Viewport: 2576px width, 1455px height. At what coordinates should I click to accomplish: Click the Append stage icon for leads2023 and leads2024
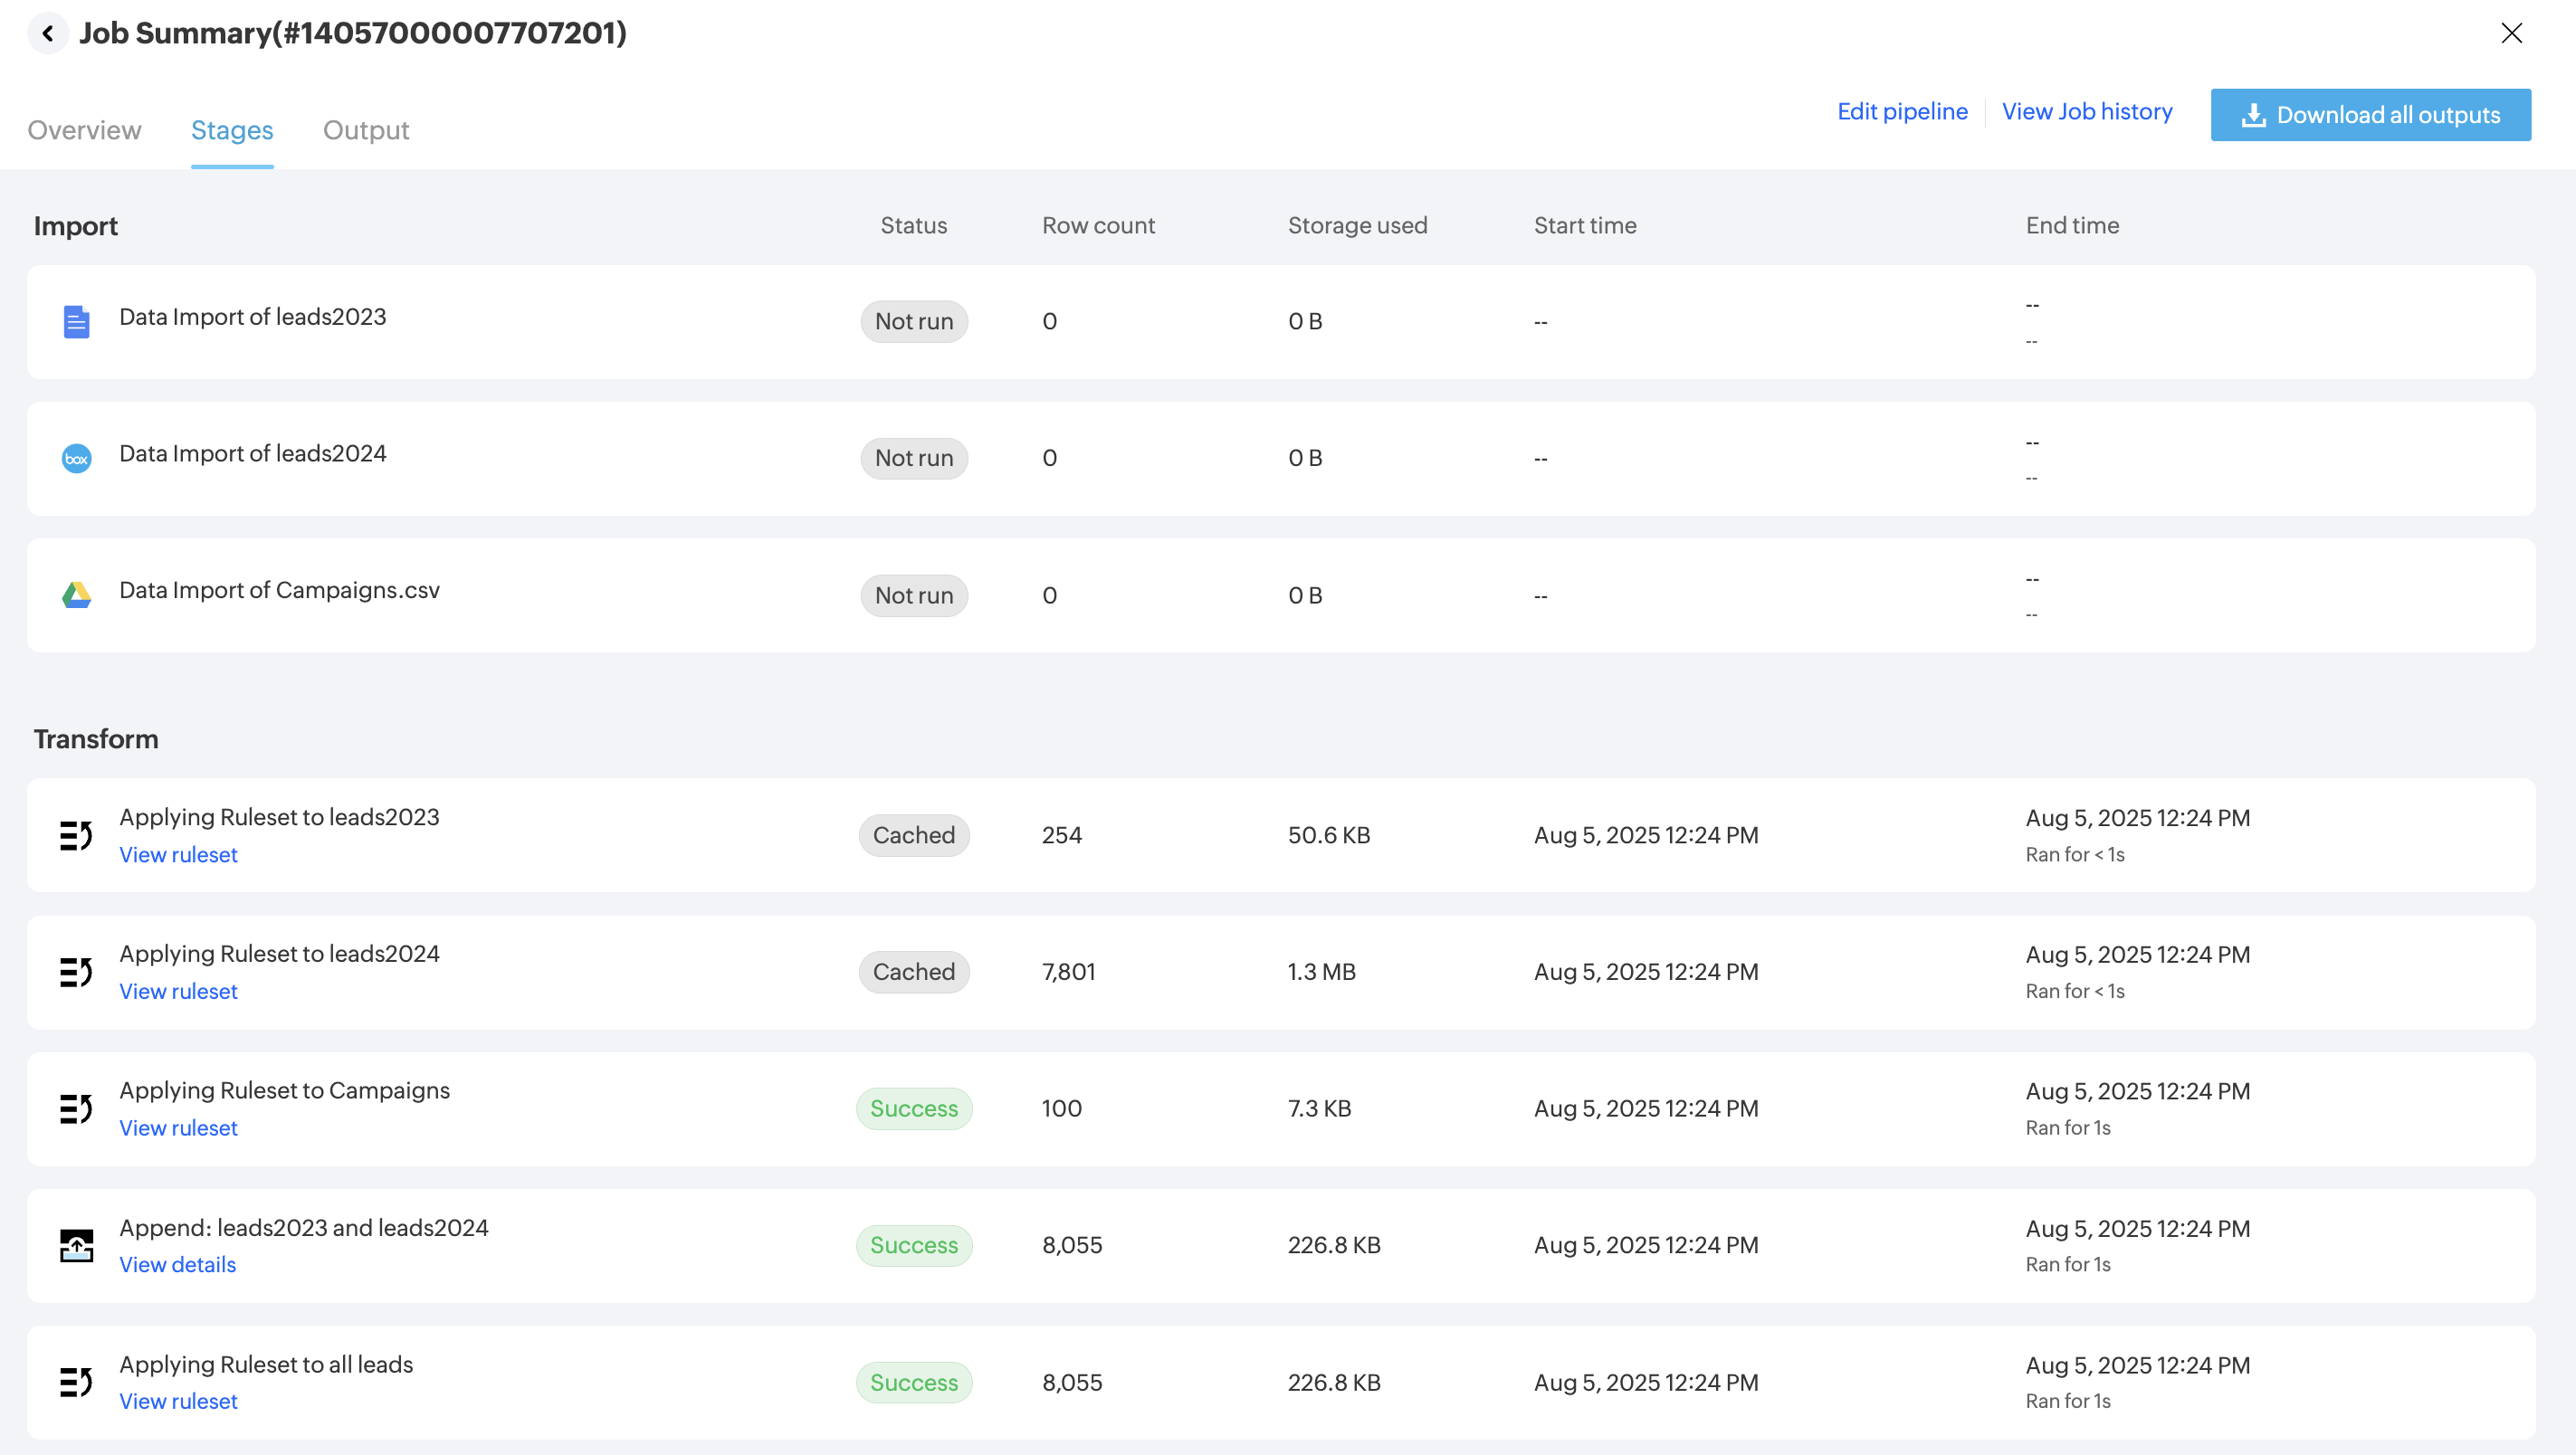tap(76, 1245)
